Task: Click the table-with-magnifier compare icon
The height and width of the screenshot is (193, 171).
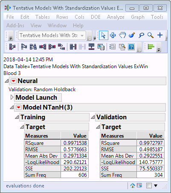Action: point(122,47)
